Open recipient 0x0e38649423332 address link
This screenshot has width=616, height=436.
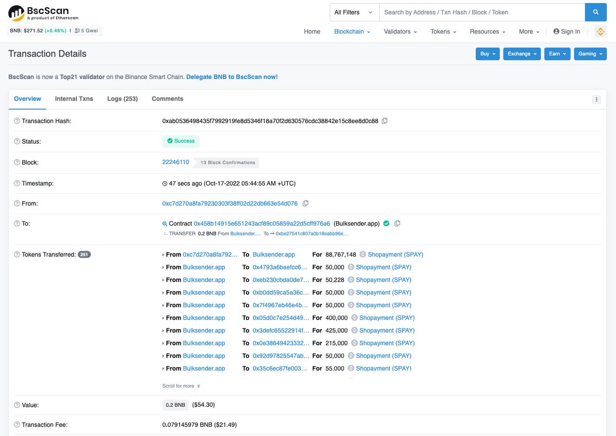(281, 343)
